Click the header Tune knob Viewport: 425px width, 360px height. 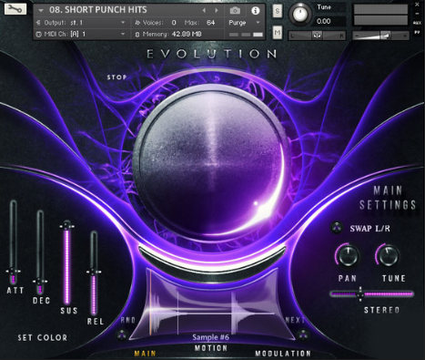[x=300, y=15]
